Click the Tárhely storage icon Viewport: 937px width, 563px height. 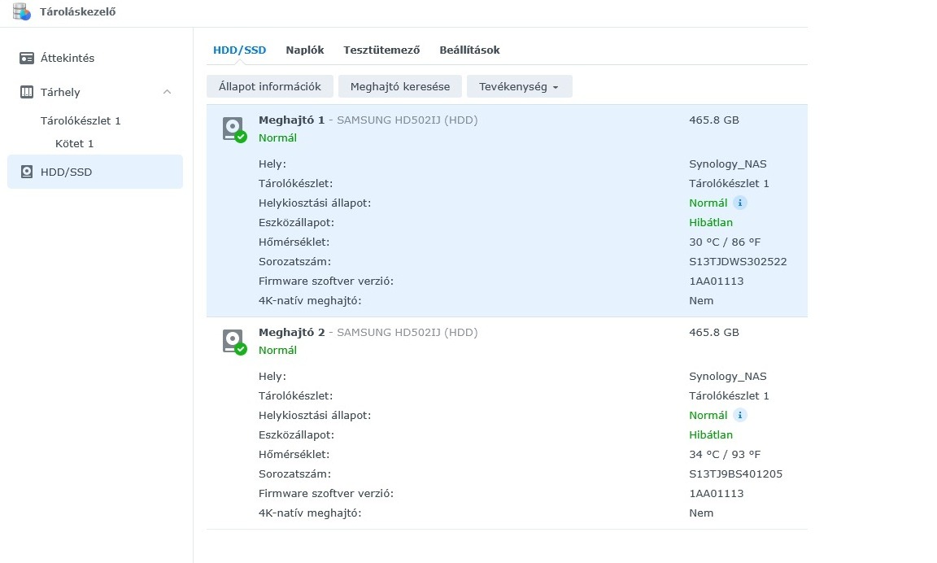27,93
